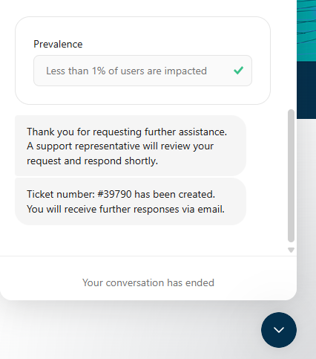This screenshot has width=316, height=359.
Task: Collapse the chat with the round chevron button
Action: [279, 330]
